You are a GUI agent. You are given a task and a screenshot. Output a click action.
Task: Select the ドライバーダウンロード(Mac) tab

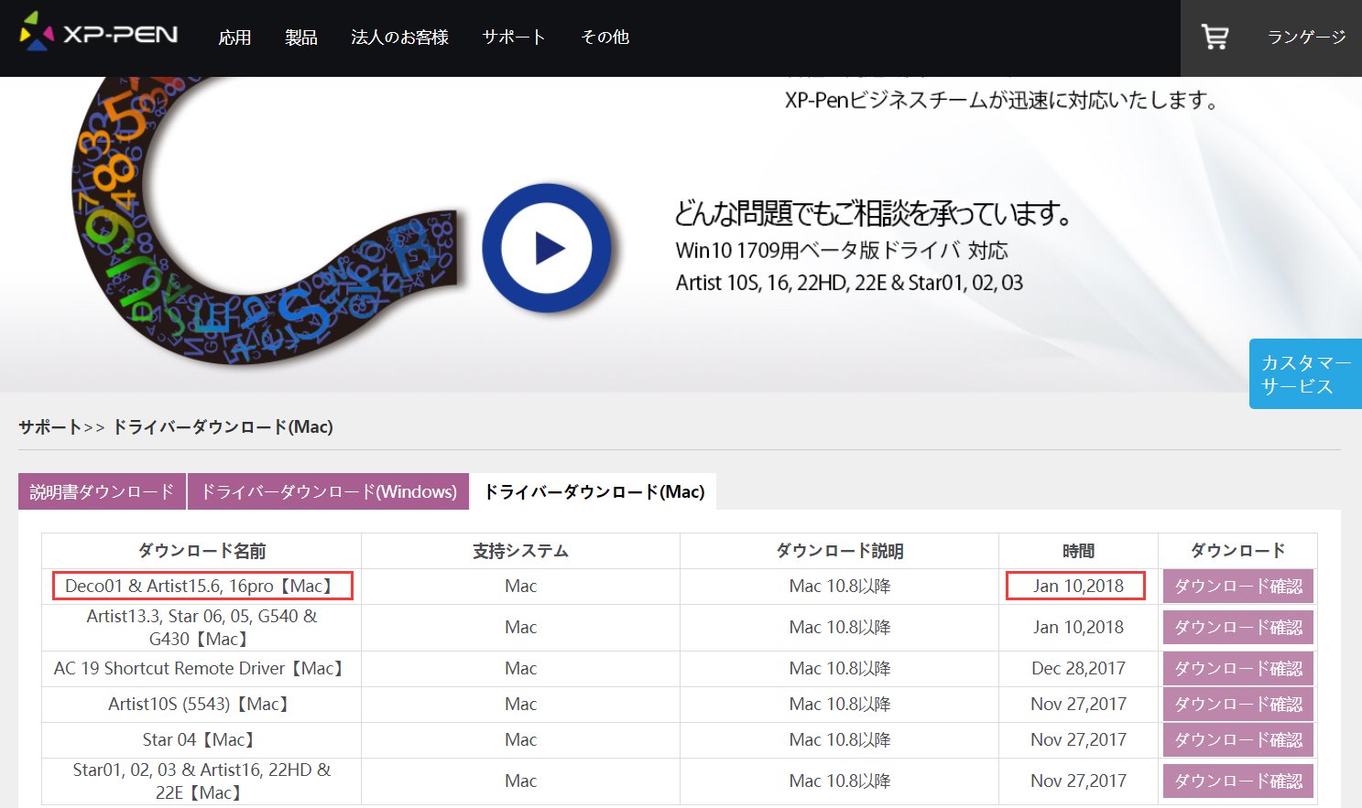[x=594, y=491]
